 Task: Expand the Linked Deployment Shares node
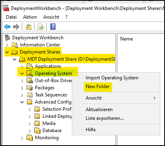30,117
